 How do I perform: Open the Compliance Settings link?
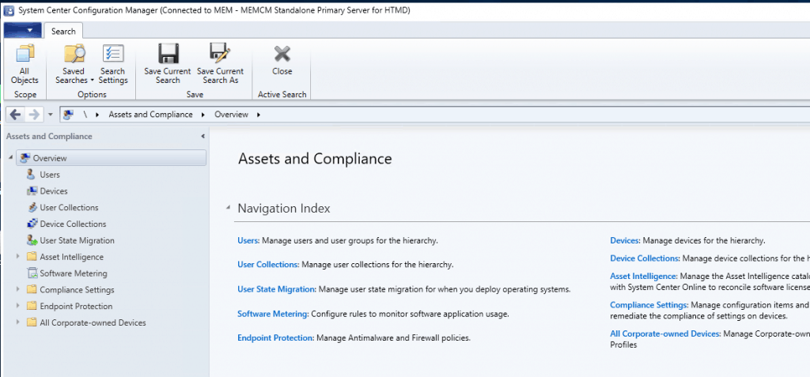649,305
